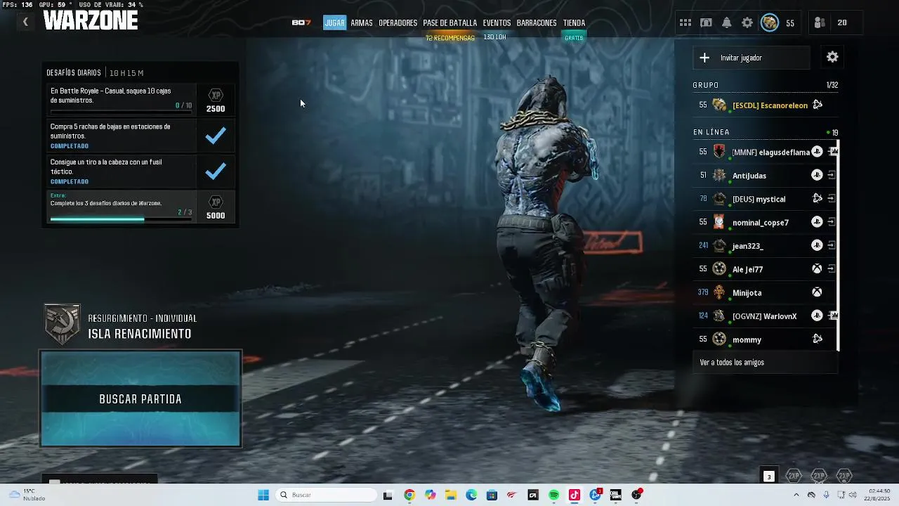Click Invitar jugador button
This screenshot has width=899, height=506.
[x=752, y=58]
